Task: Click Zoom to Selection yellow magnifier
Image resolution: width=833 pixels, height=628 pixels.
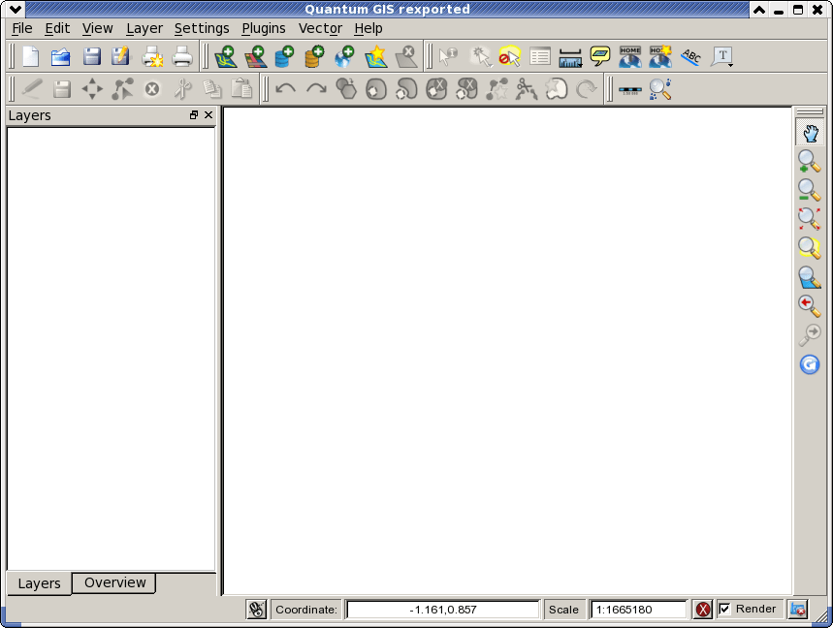Action: pyautogui.click(x=809, y=247)
